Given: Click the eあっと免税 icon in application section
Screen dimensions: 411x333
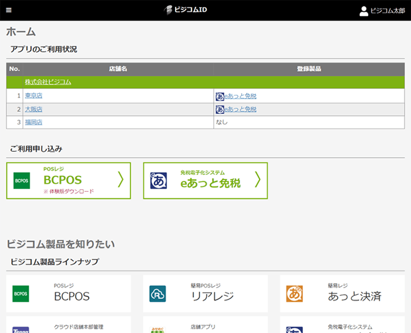Looking at the screenshot, I should 159,181.
